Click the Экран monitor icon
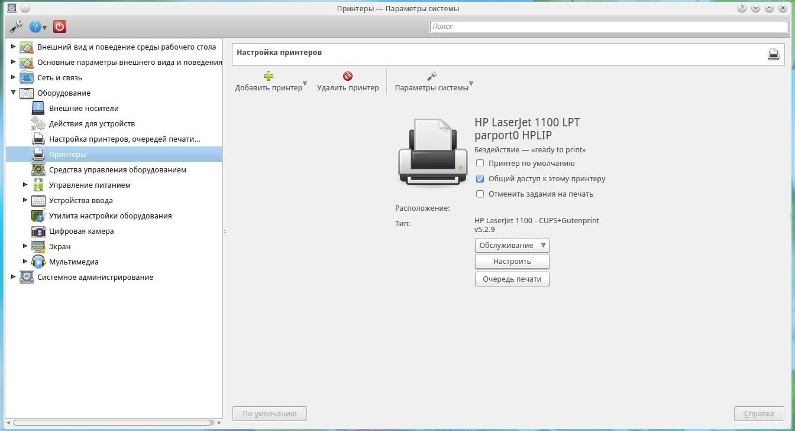Image resolution: width=795 pixels, height=431 pixels. click(38, 246)
